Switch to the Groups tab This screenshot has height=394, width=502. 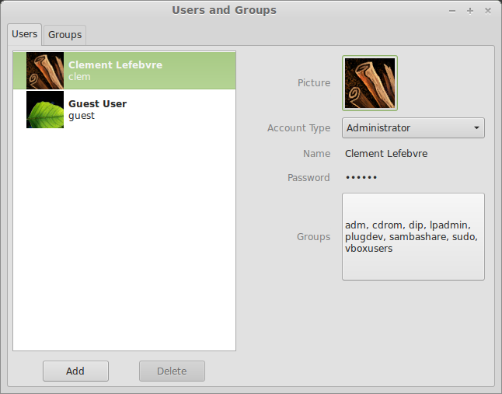(64, 35)
